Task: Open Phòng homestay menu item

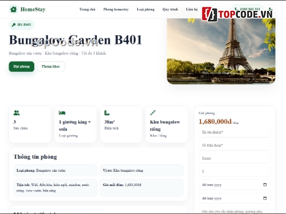Action: point(116,9)
